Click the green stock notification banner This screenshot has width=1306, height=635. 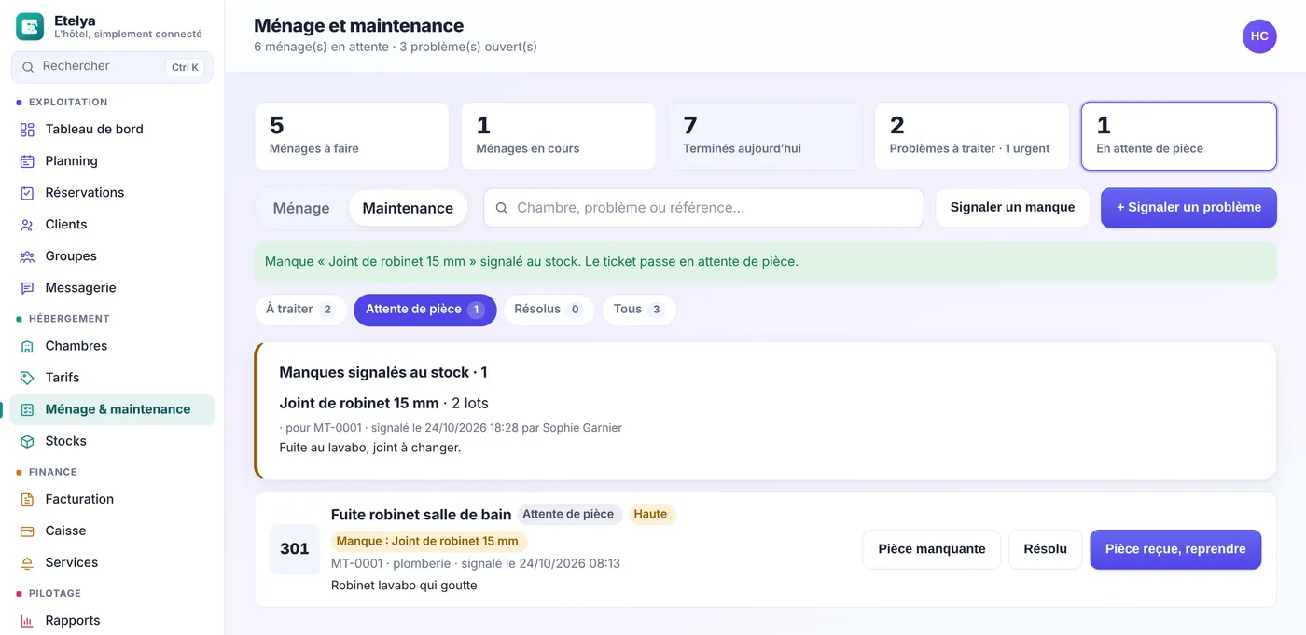click(766, 262)
